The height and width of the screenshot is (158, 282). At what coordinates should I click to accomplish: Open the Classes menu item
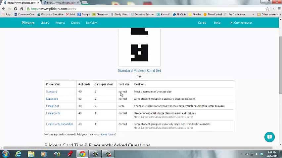(75, 23)
